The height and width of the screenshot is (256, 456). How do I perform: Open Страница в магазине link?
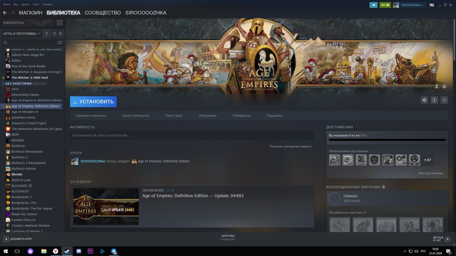click(x=90, y=116)
